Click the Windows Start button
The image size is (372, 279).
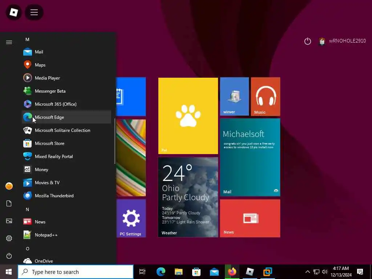[9, 272]
